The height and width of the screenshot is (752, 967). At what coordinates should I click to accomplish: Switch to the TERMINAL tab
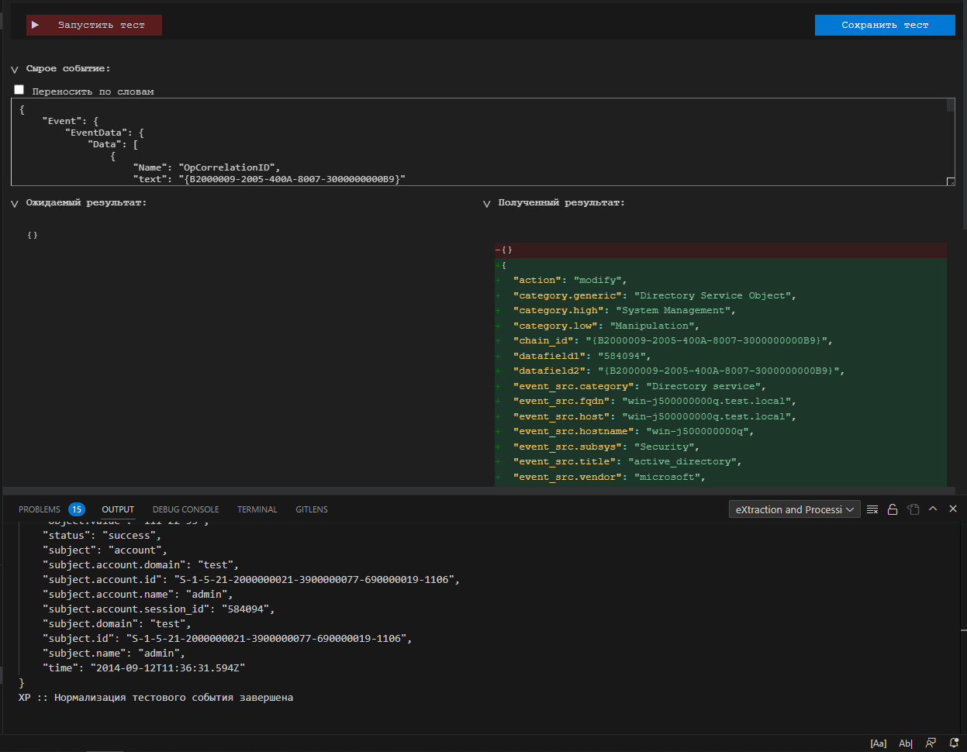(x=257, y=509)
